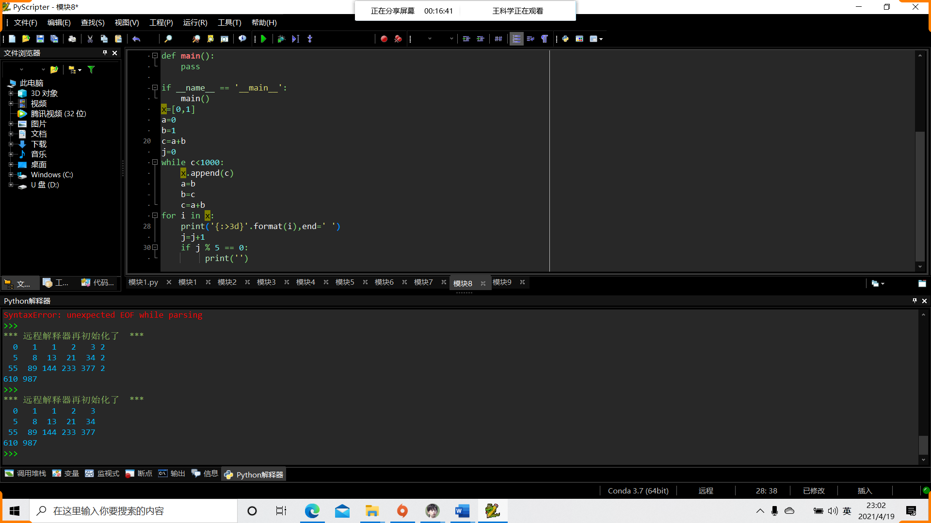The width and height of the screenshot is (931, 523).
Task: Click the green Run script button
Action: (x=264, y=39)
